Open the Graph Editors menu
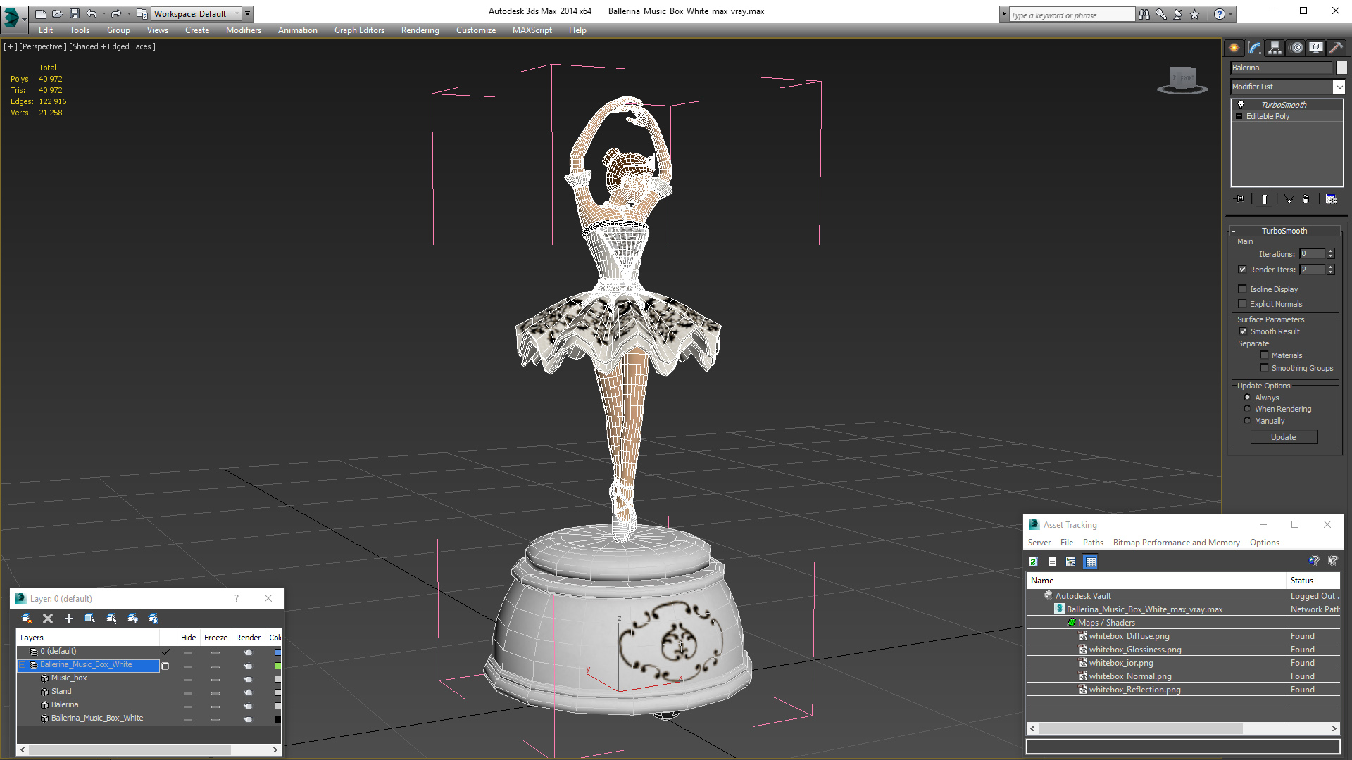1352x760 pixels. (359, 30)
